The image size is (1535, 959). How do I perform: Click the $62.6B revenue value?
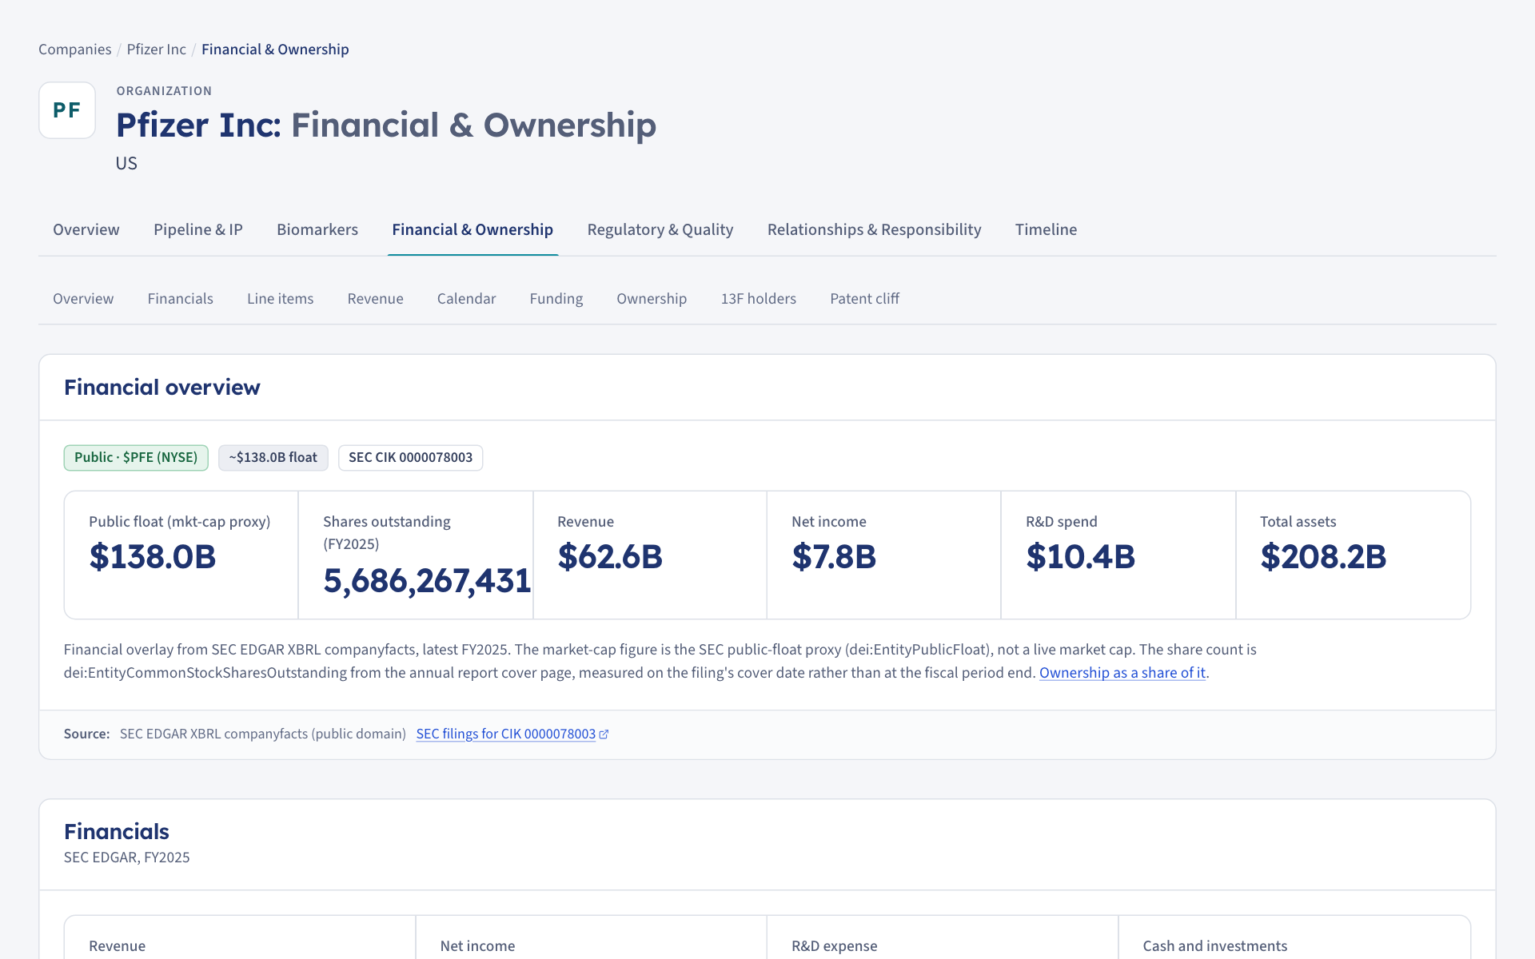click(610, 557)
